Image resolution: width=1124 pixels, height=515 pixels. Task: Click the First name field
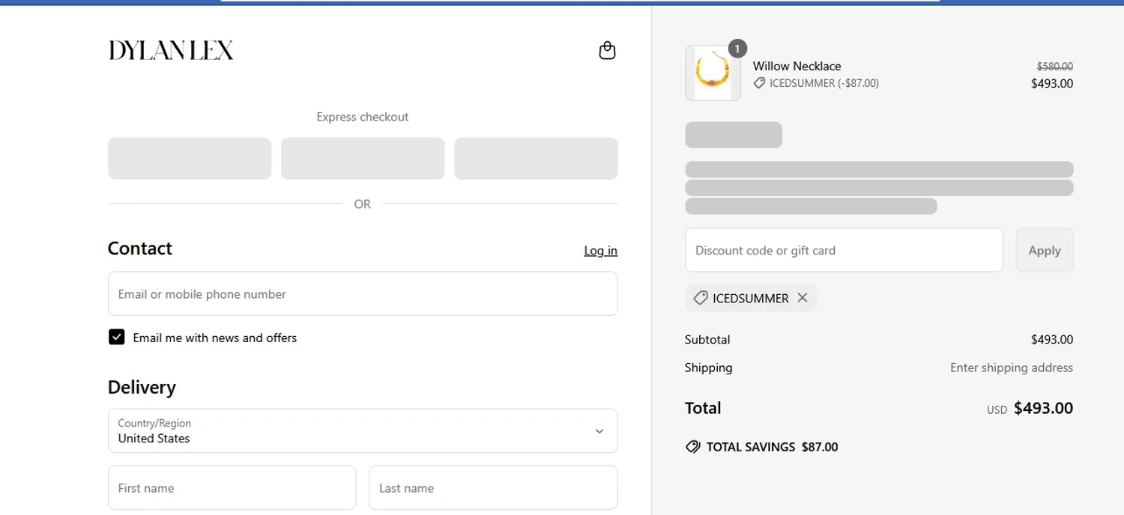click(232, 487)
